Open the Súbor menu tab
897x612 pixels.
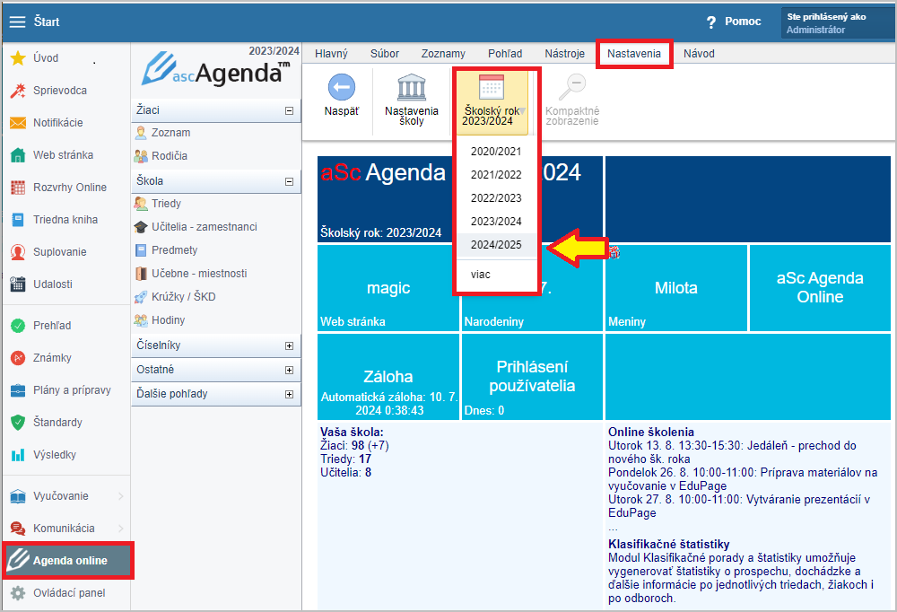385,54
